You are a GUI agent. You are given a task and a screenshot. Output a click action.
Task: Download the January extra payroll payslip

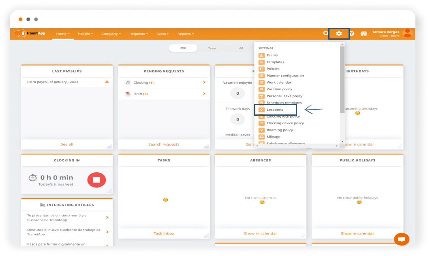tap(107, 82)
